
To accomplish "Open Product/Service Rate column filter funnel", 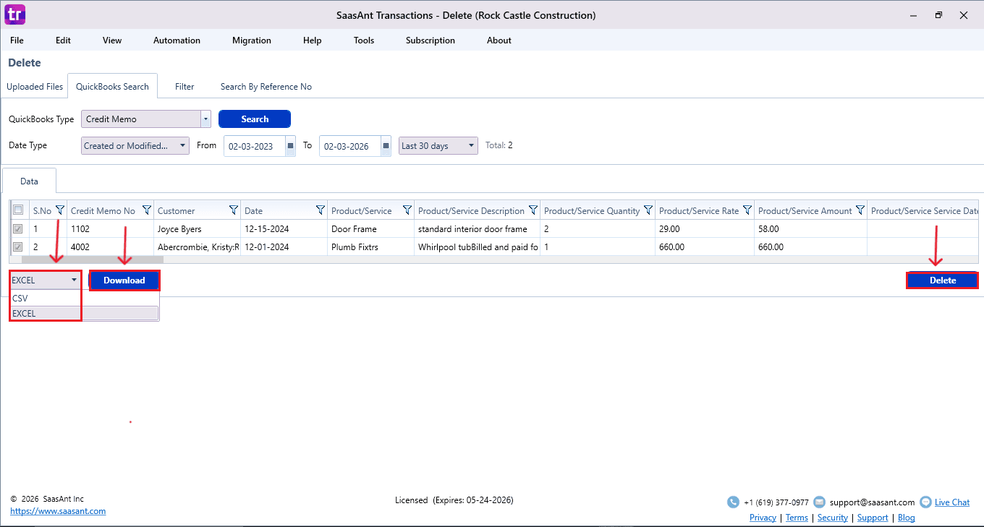I will [747, 210].
